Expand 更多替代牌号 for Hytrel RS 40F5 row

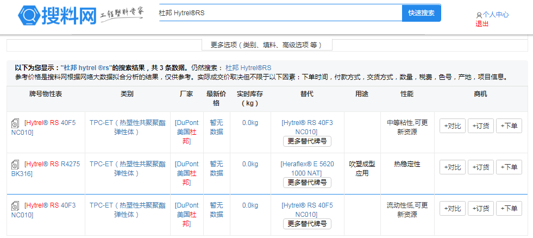click(x=307, y=141)
